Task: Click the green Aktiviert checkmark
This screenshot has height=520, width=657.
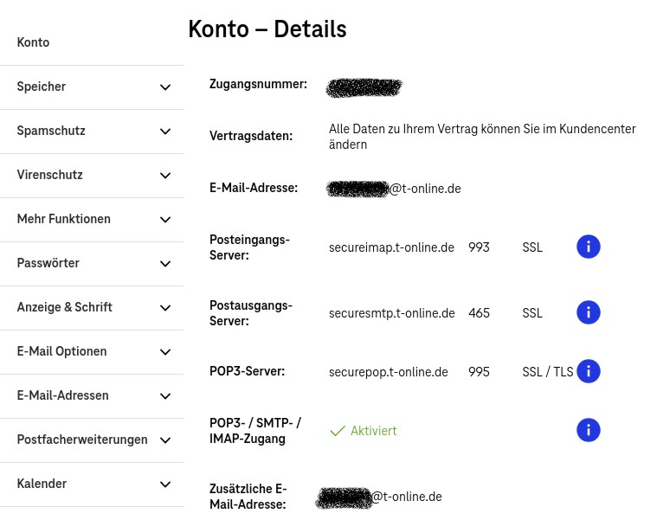Action: coord(338,431)
